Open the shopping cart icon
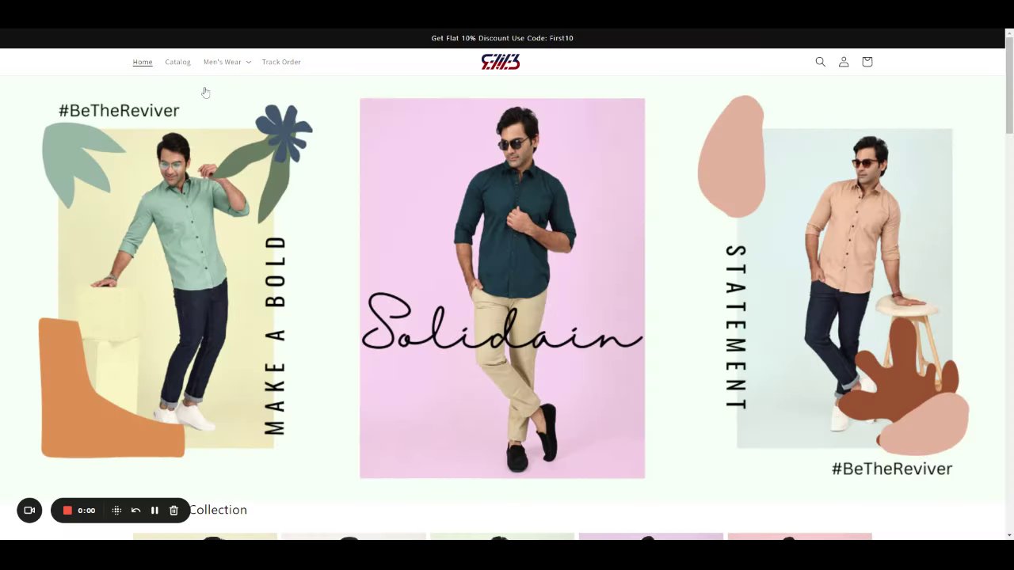The width and height of the screenshot is (1014, 570). (x=867, y=62)
